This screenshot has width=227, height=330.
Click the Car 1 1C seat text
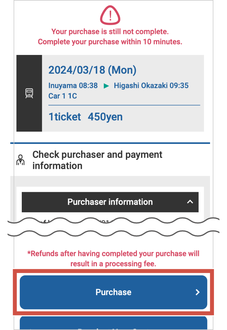coord(63,96)
